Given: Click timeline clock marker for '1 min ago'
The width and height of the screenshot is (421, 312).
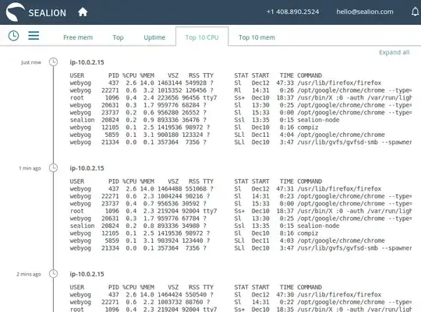Looking at the screenshot, I should coord(54,168).
